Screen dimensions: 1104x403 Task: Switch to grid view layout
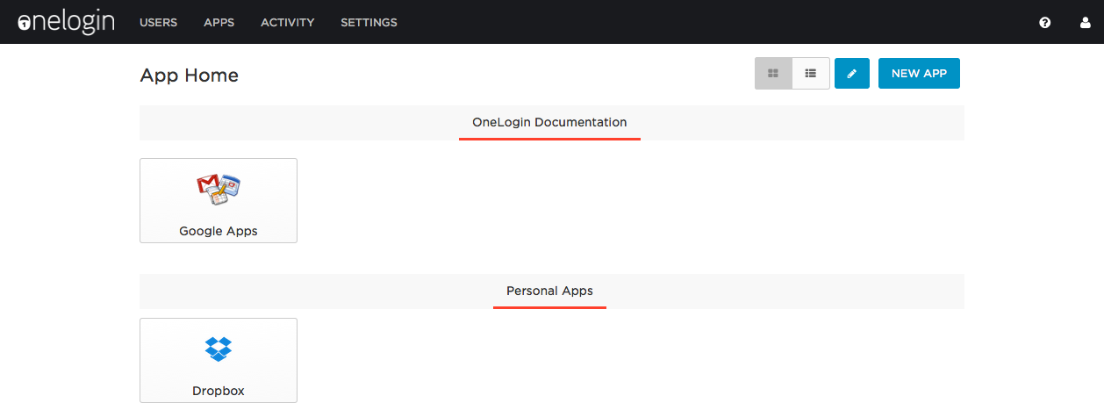tap(773, 74)
